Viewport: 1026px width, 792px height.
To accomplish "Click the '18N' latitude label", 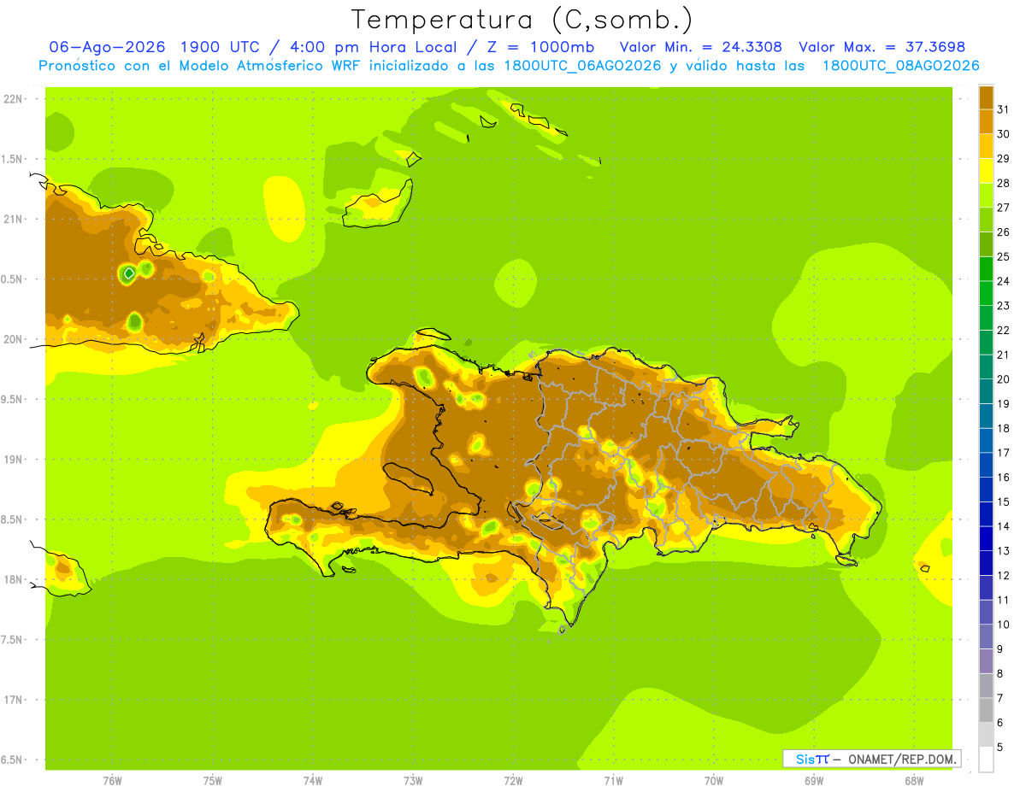I will click(13, 579).
